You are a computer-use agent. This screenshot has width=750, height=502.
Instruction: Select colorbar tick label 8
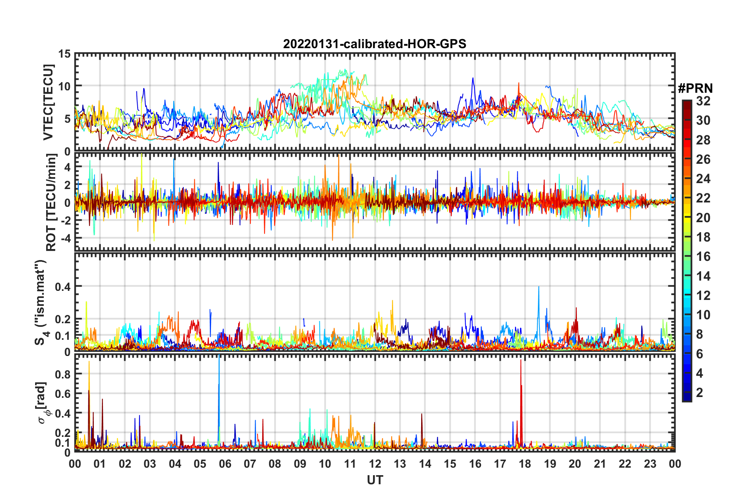point(700,334)
